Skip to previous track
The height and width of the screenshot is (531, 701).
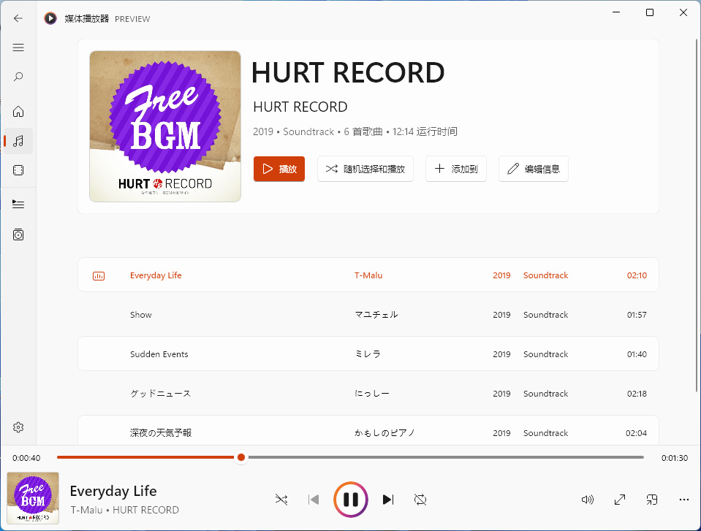[314, 500]
